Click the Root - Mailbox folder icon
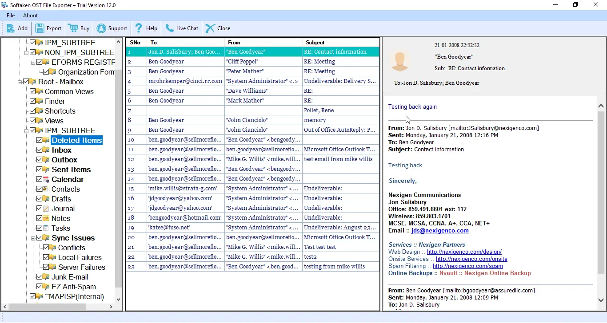This screenshot has height=323, width=607. pyautogui.click(x=33, y=82)
